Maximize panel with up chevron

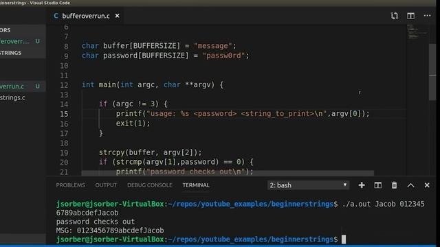(410, 185)
